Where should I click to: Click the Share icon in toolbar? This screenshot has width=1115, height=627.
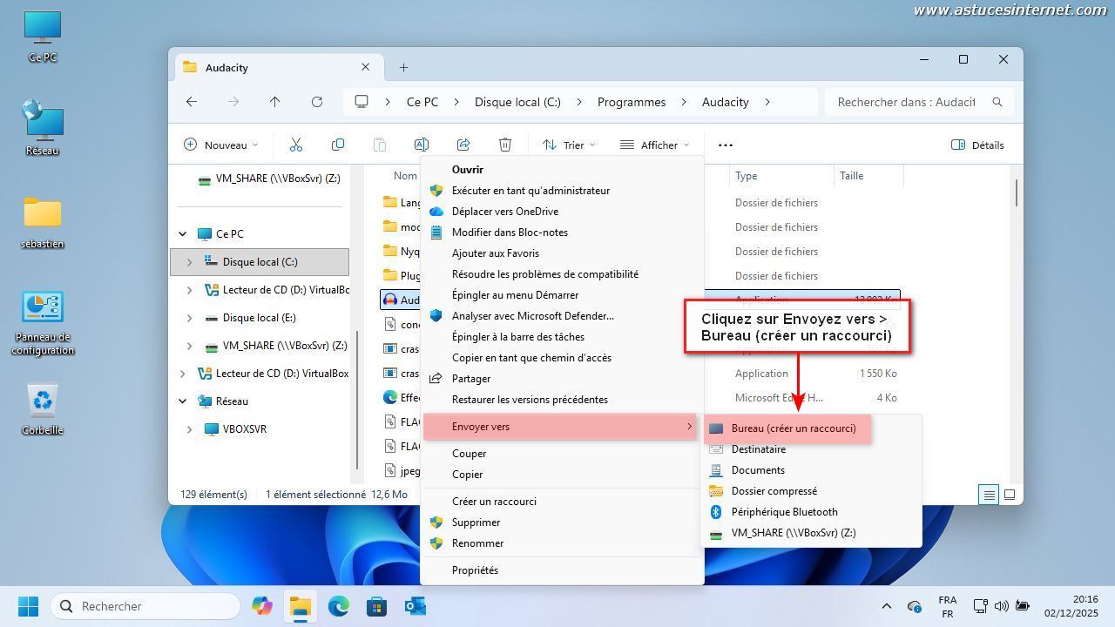click(x=463, y=145)
